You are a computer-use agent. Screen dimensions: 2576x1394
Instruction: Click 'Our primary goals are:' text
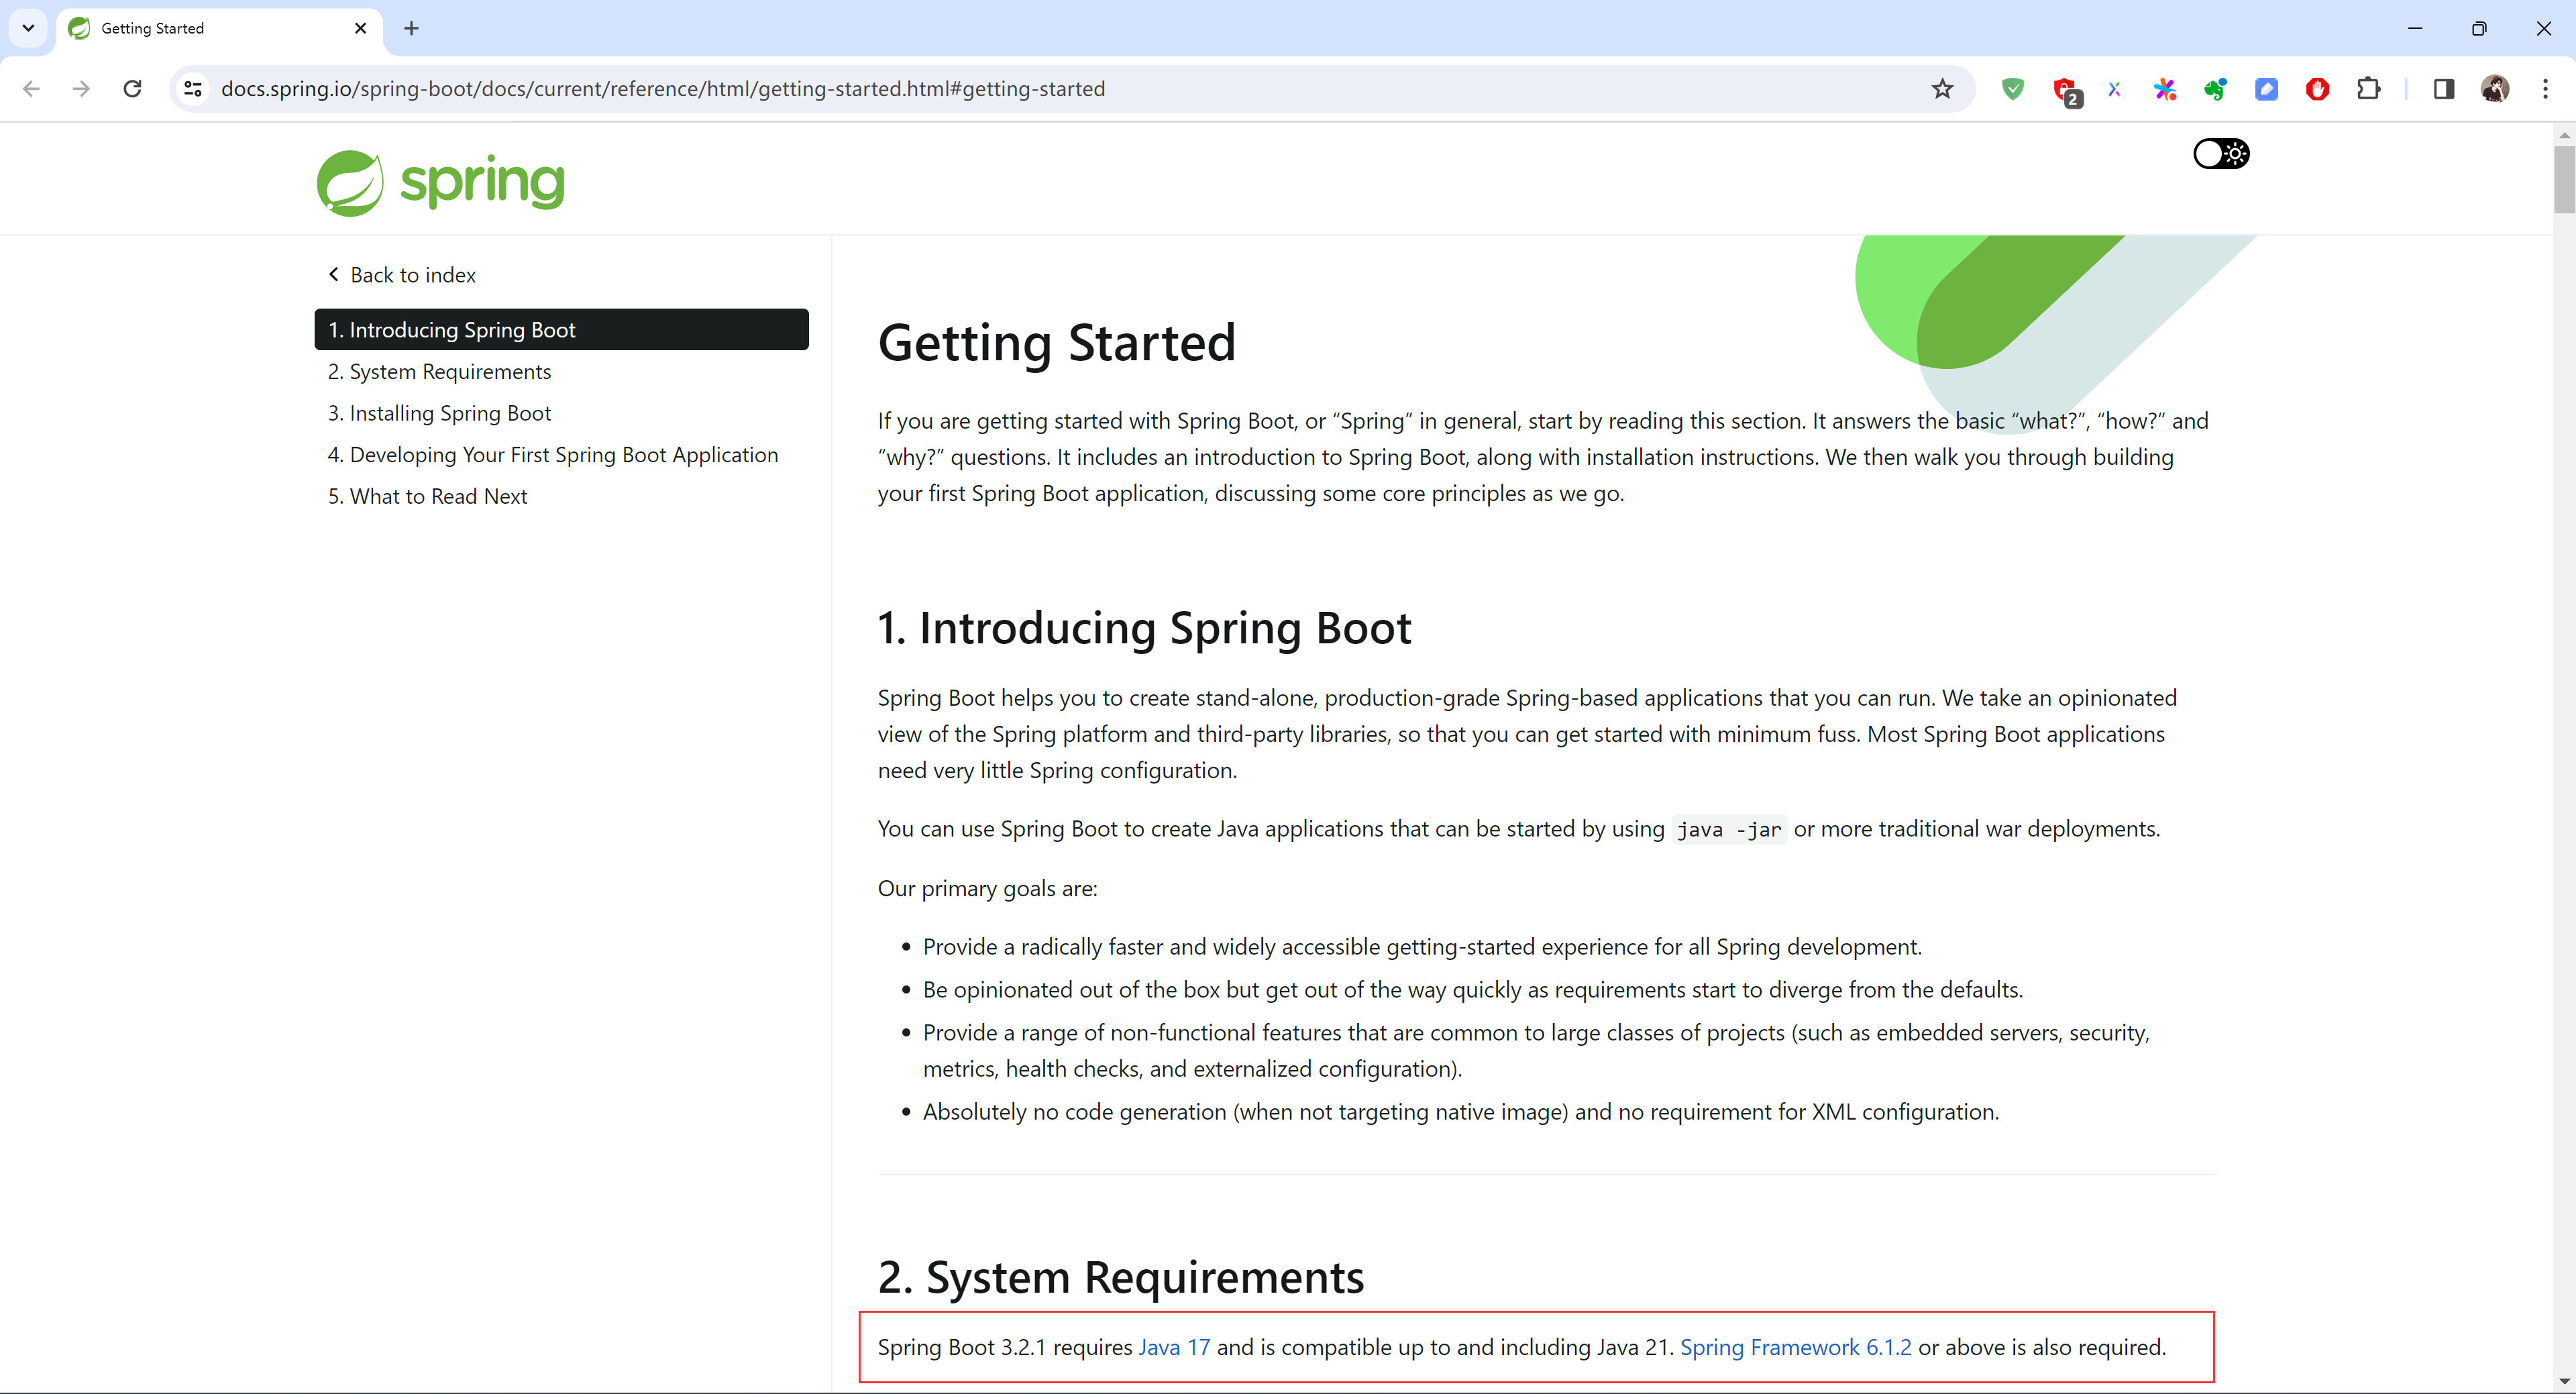click(x=987, y=888)
